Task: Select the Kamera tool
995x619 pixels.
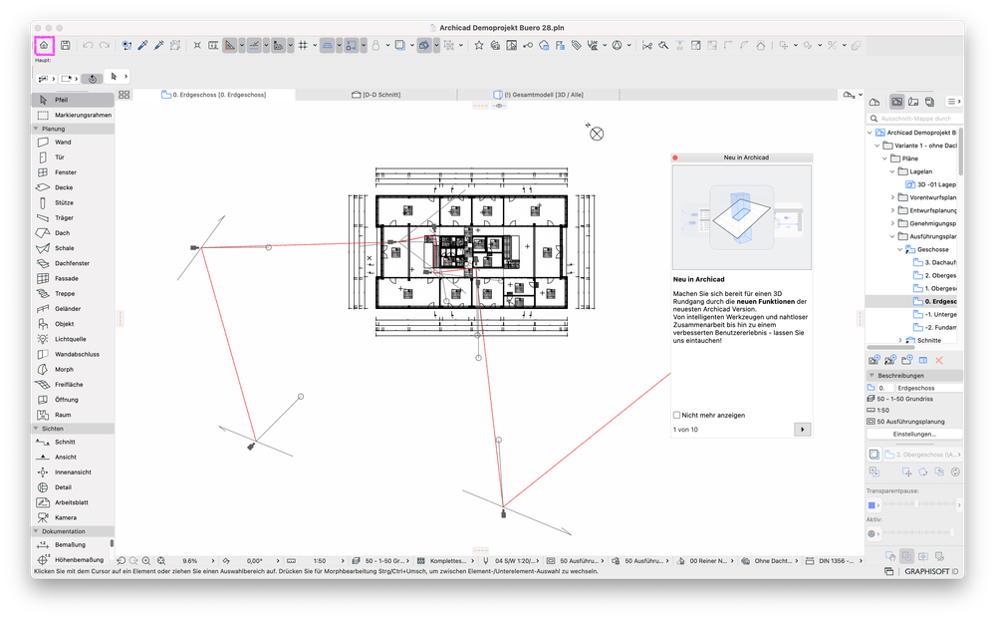Action: (73, 518)
